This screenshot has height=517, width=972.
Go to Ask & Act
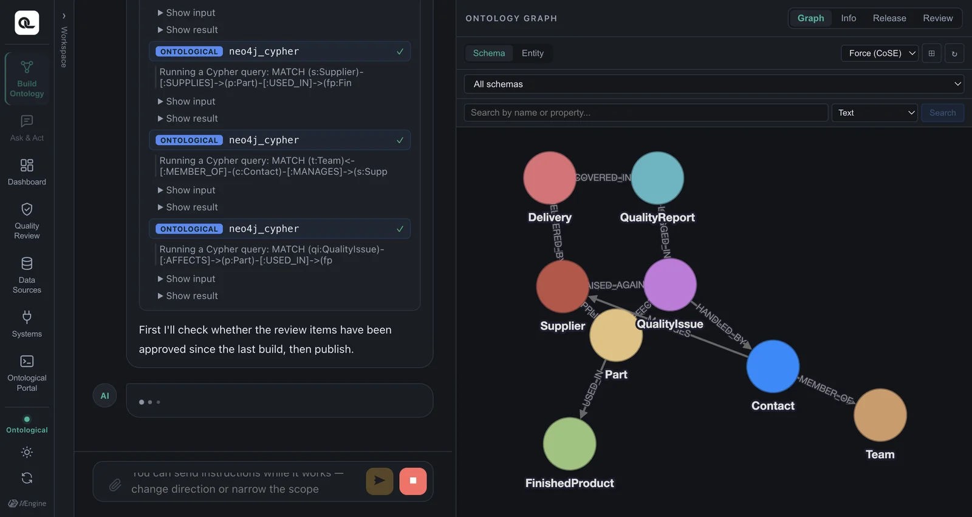pos(27,129)
